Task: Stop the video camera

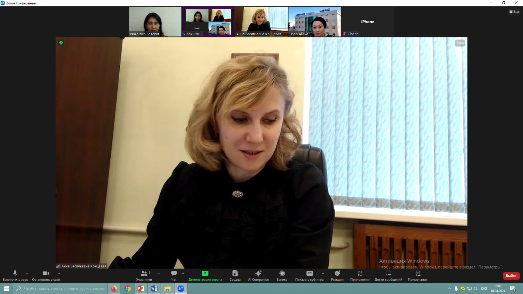Action: (x=46, y=274)
